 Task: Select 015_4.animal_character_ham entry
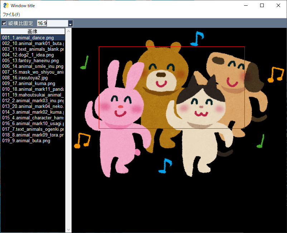(x=32, y=118)
